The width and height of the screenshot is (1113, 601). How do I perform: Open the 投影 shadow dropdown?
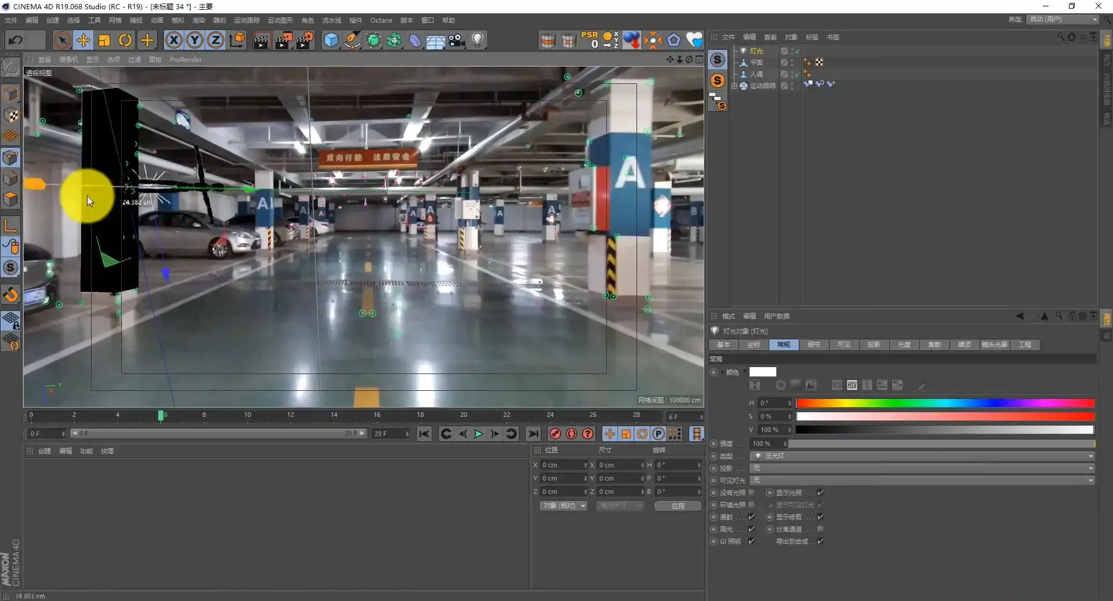(922, 468)
